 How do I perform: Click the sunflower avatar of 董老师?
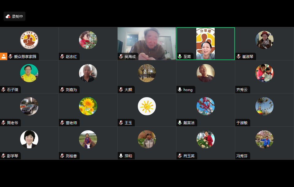(88, 106)
